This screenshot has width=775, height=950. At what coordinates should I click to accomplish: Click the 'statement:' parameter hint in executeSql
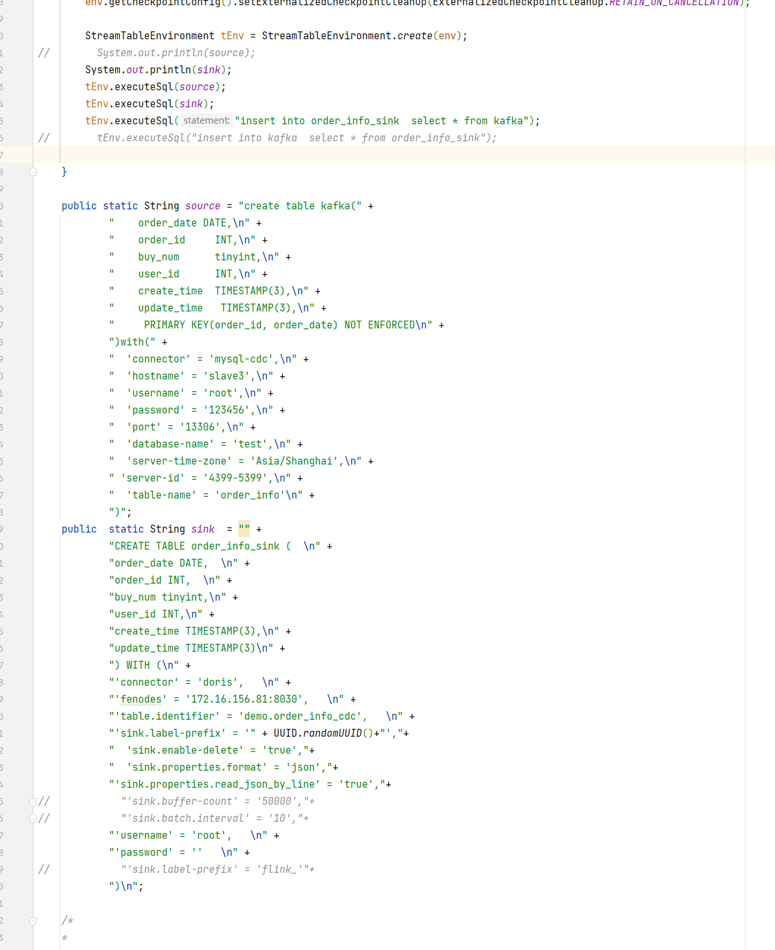206,120
